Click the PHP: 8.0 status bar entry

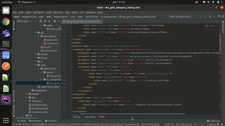[169, 125]
